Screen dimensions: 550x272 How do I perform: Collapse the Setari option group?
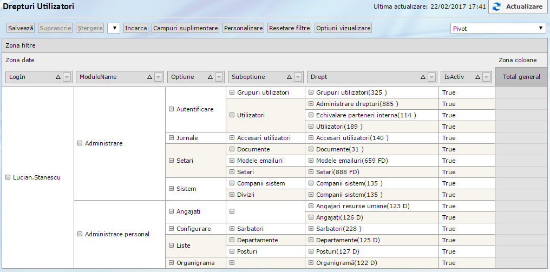(x=171, y=161)
